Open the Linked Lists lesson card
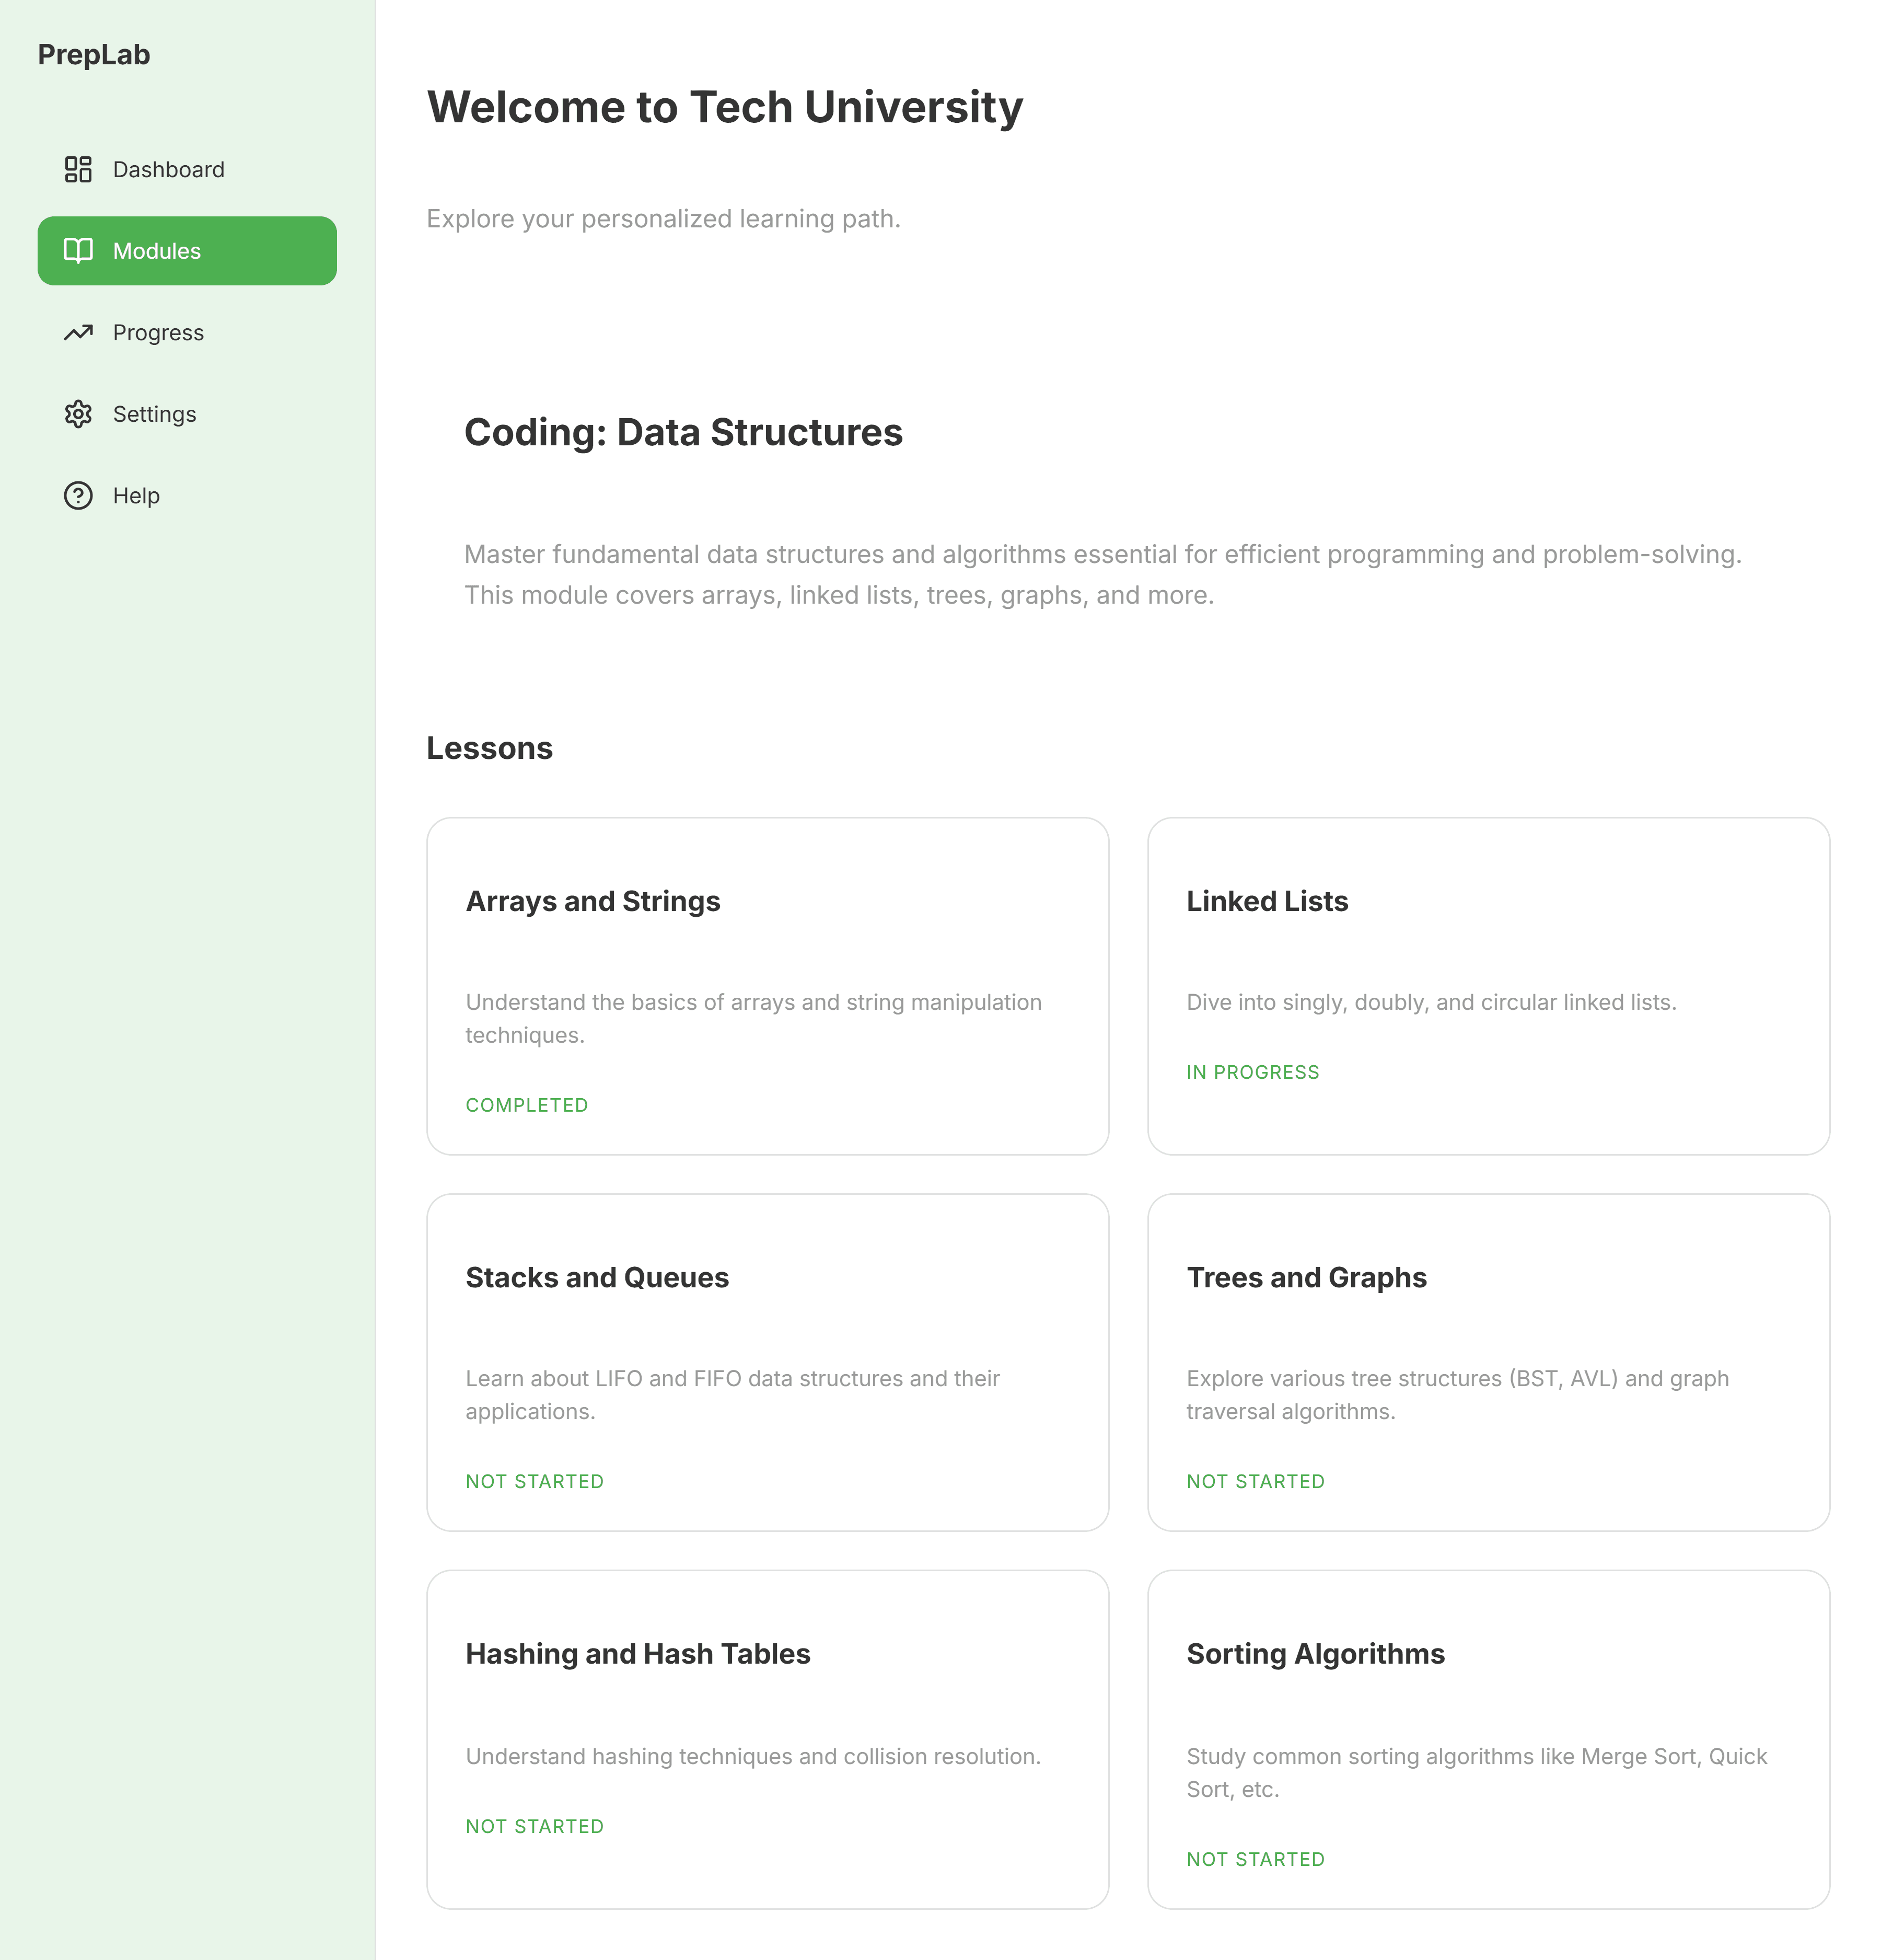Image resolution: width=1881 pixels, height=1960 pixels. click(1487, 985)
